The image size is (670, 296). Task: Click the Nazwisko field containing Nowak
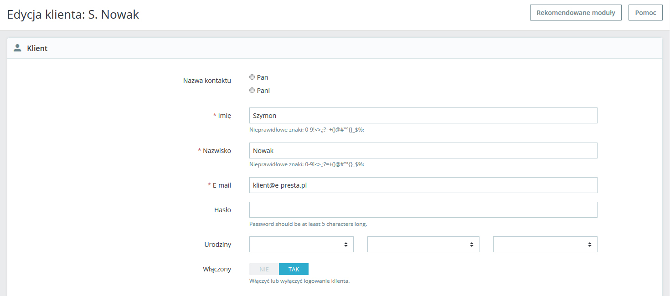tap(423, 151)
